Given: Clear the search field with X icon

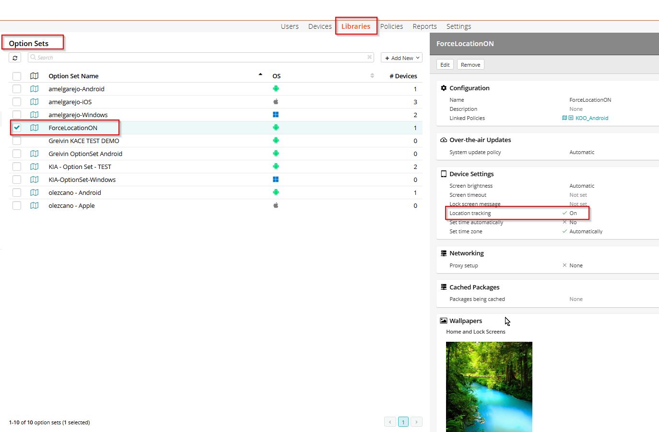Looking at the screenshot, I should (369, 57).
